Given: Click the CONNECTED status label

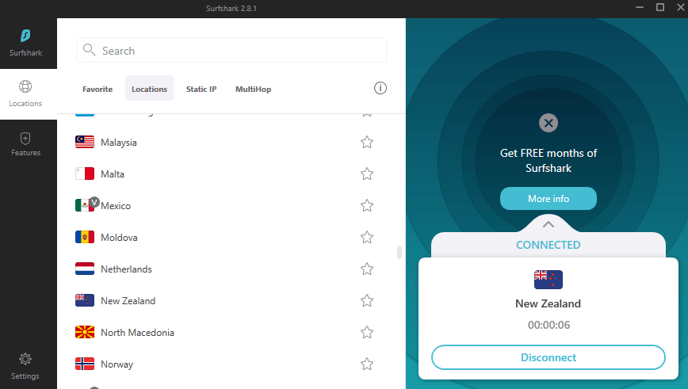Looking at the screenshot, I should click(x=548, y=245).
